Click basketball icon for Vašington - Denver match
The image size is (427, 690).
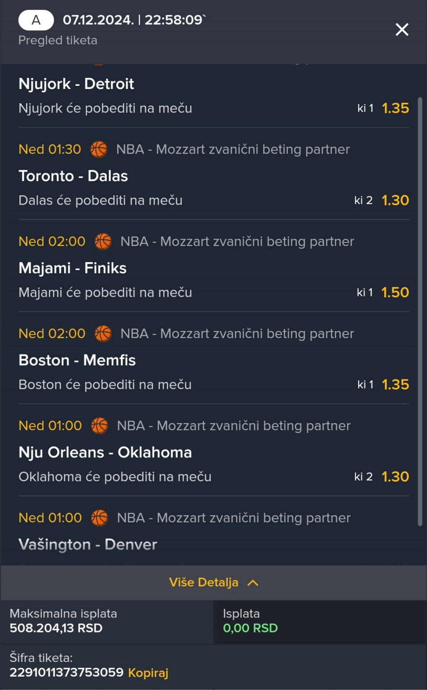pos(100,518)
